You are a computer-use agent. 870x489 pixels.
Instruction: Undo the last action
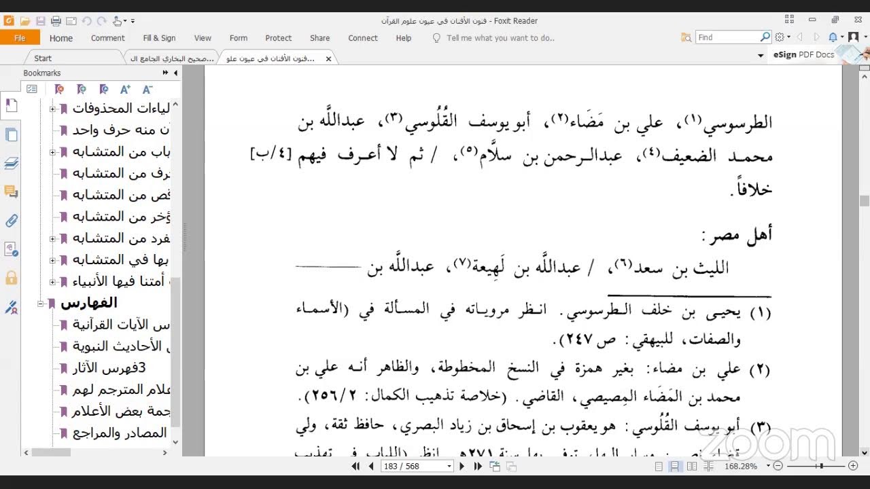coord(87,21)
